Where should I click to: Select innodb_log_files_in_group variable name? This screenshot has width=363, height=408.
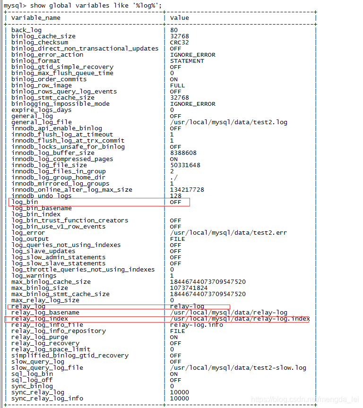pos(59,171)
